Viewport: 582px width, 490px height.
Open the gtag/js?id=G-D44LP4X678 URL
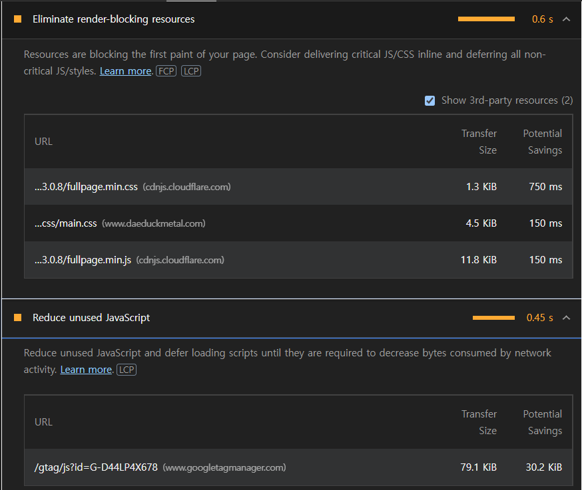96,467
